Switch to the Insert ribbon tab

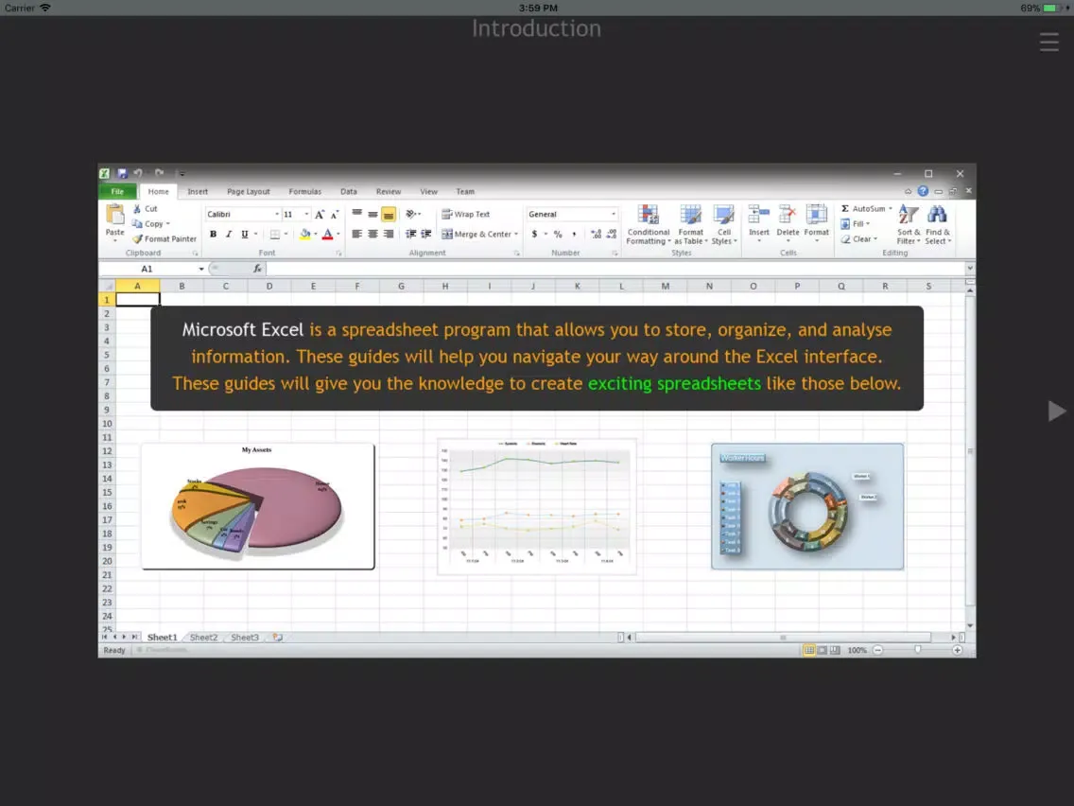pos(198,192)
